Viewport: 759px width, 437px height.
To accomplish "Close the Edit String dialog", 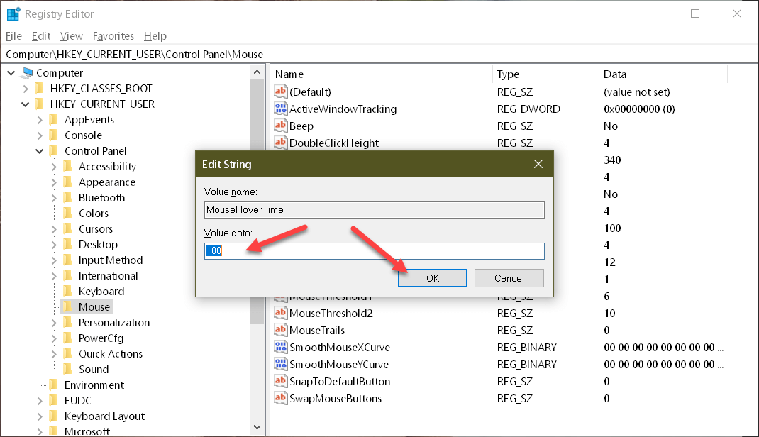I will [x=538, y=164].
